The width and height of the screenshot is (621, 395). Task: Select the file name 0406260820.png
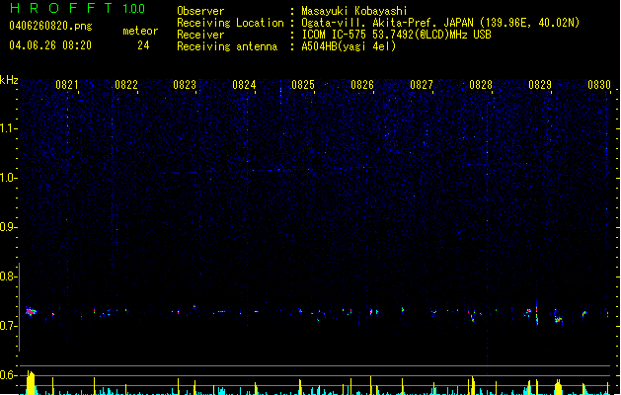pyautogui.click(x=50, y=26)
